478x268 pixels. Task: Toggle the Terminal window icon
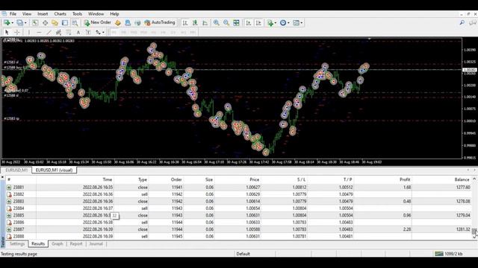tap(65, 23)
